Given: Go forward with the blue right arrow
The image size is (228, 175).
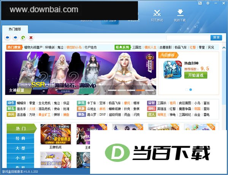Looking at the screenshot, I should tap(15, 38).
